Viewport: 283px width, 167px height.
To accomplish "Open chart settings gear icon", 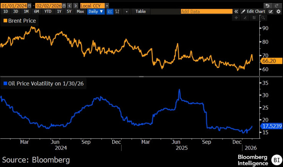I will point(278,11).
